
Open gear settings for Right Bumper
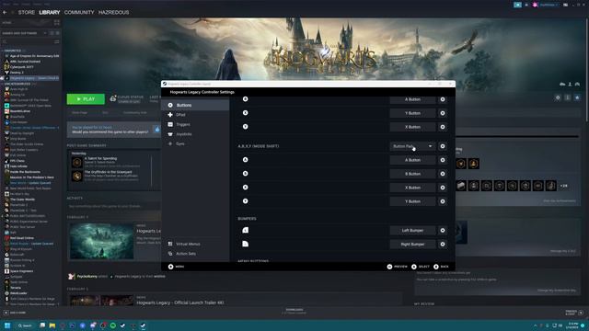(443, 245)
